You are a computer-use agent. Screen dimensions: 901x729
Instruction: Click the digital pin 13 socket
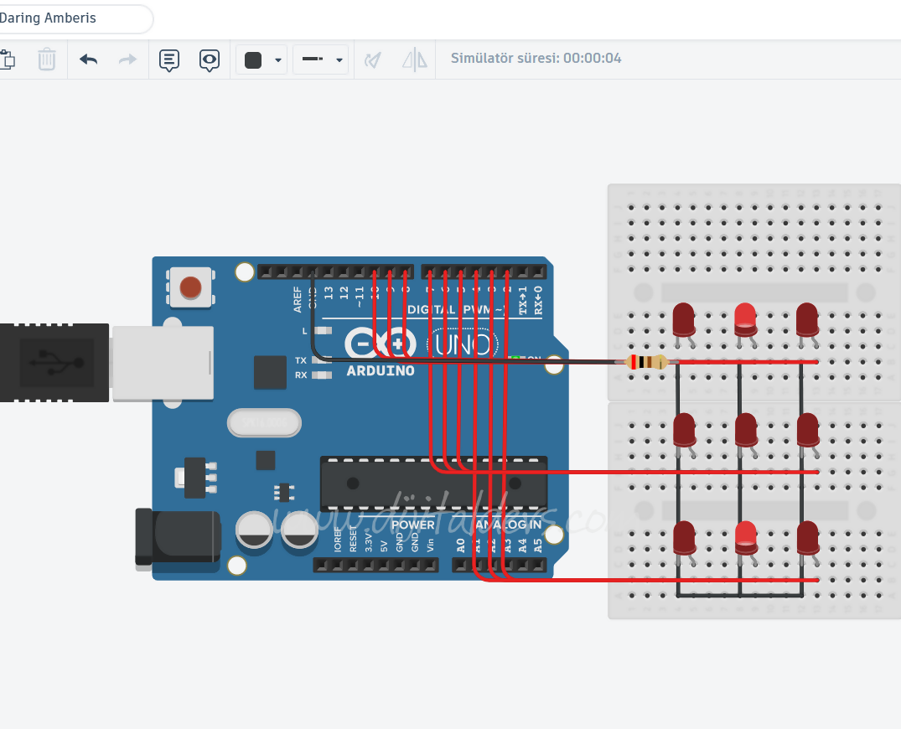(328, 271)
